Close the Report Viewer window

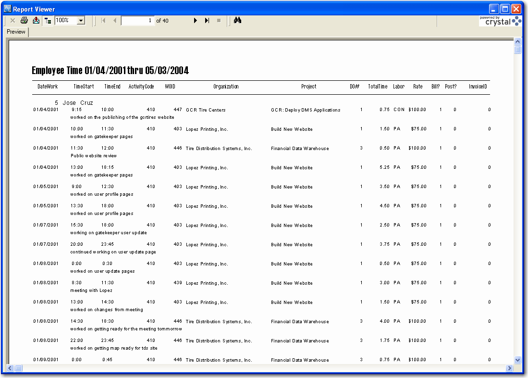[516, 9]
